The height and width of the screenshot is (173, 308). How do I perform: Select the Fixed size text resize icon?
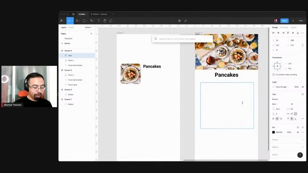coord(295,114)
